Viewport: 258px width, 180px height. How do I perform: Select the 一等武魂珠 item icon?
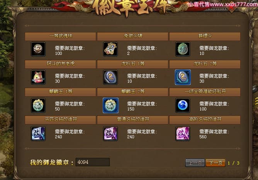coord(38,49)
